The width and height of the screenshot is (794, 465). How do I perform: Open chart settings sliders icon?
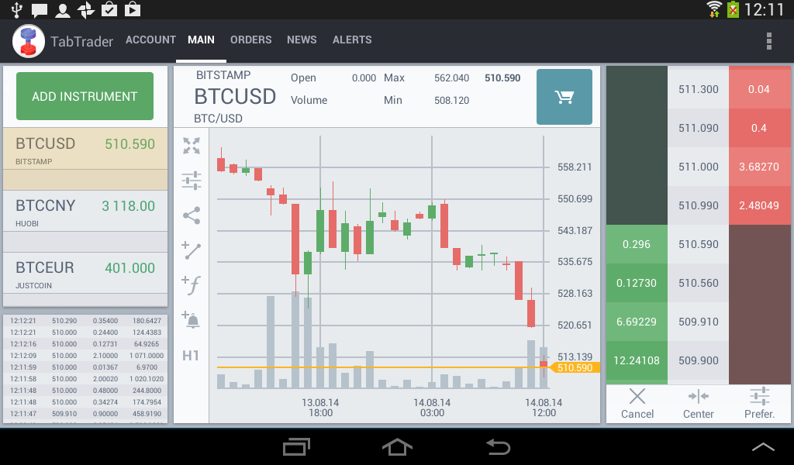[192, 180]
